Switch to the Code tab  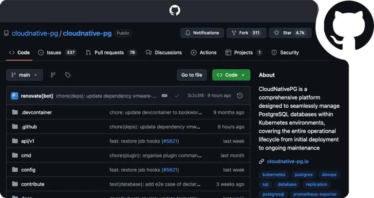pos(19,53)
